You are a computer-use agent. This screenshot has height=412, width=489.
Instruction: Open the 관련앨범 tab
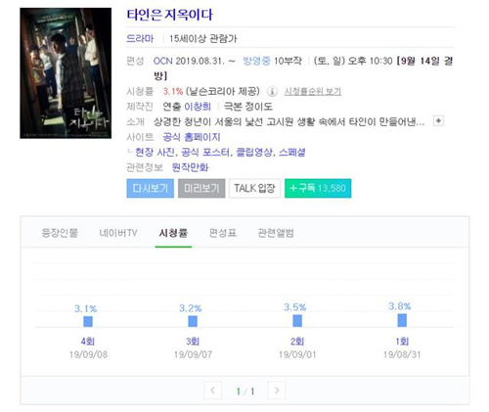point(276,233)
